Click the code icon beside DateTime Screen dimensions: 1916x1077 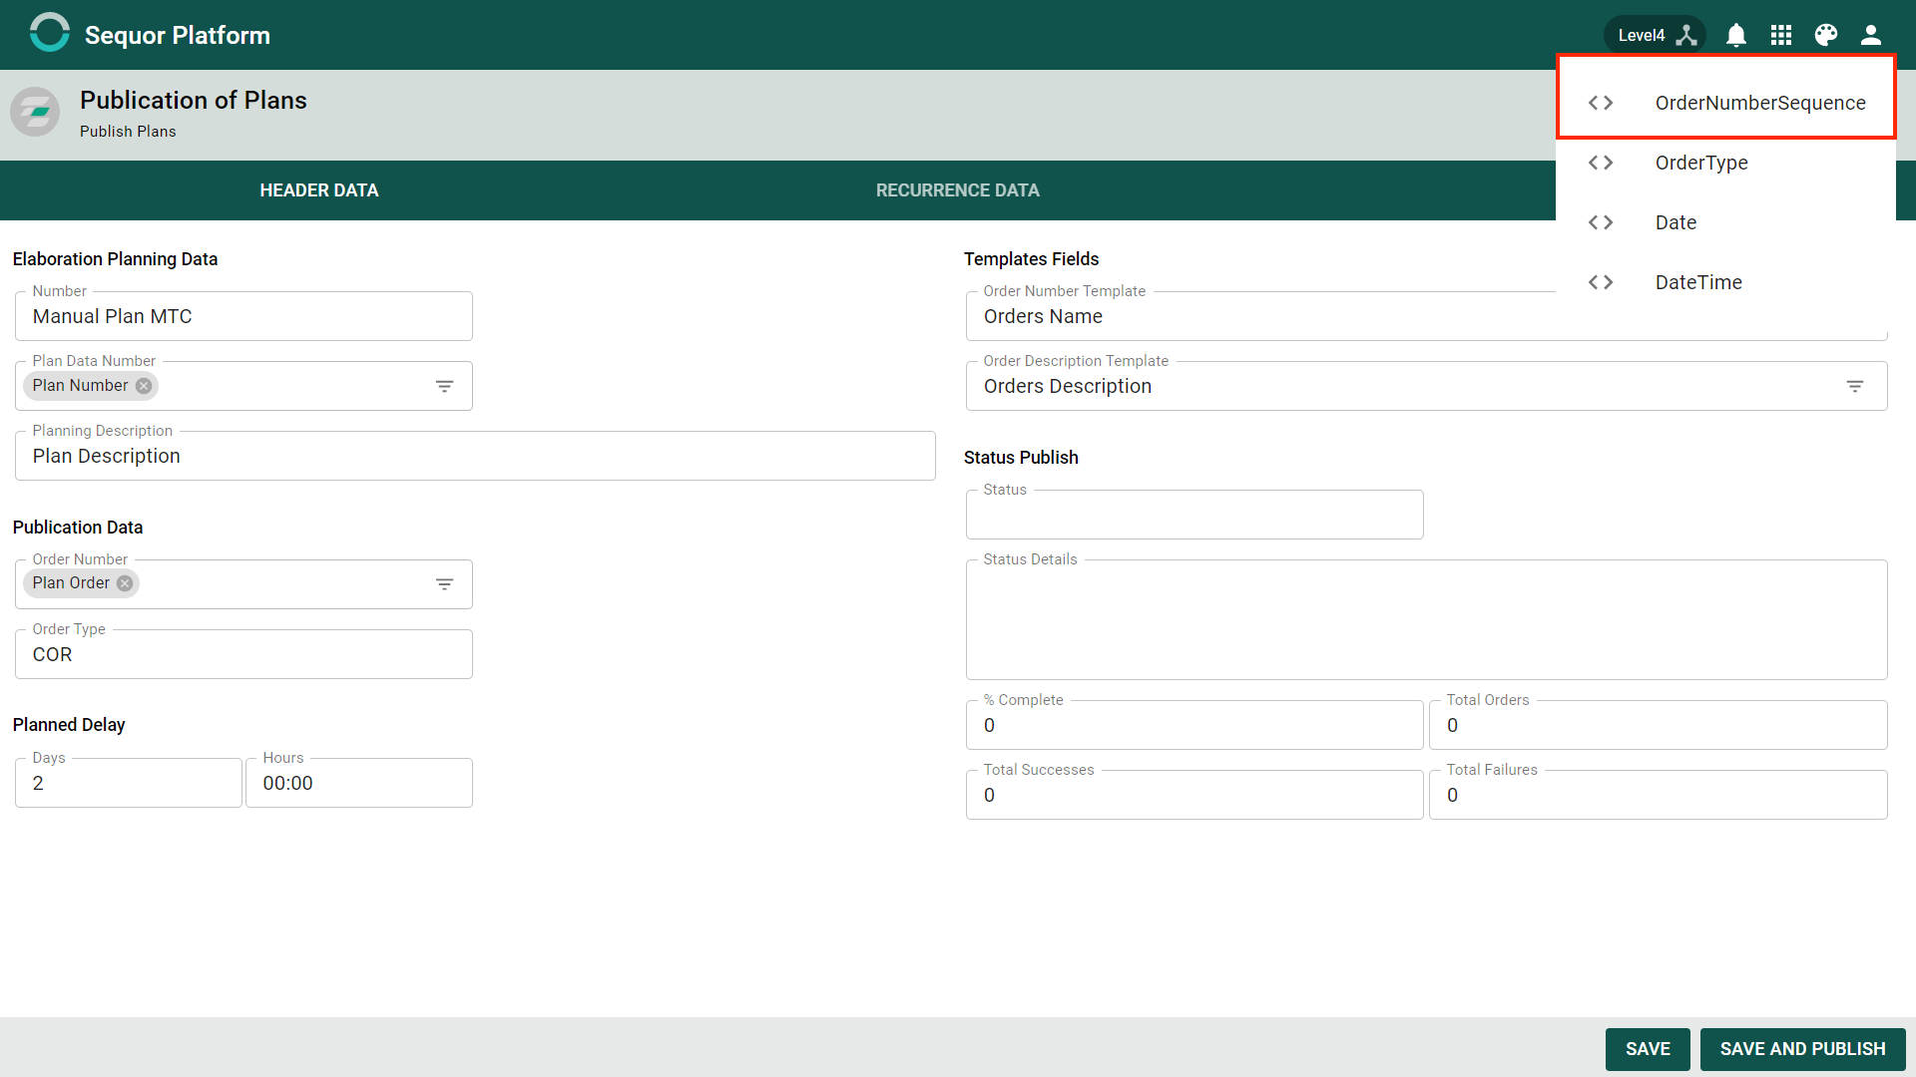tap(1601, 282)
